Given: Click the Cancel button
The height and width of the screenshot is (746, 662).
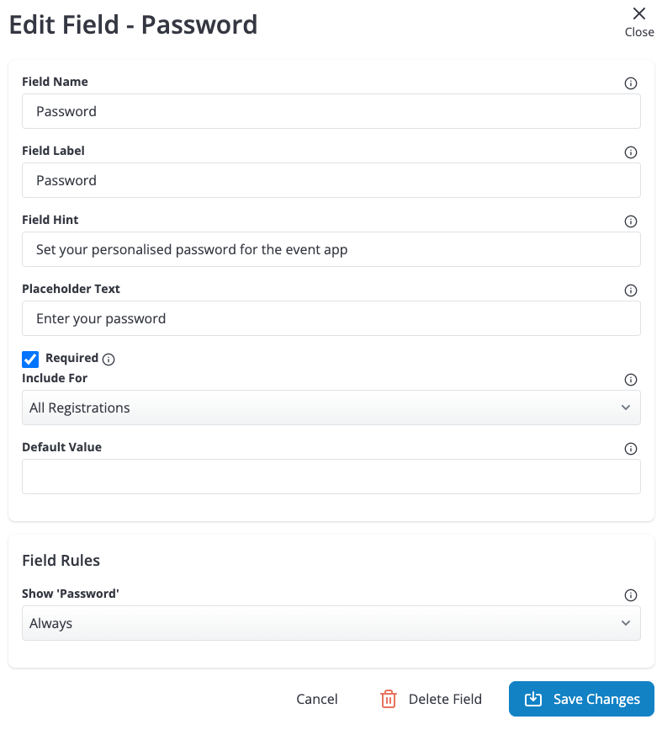Looking at the screenshot, I should [x=317, y=699].
